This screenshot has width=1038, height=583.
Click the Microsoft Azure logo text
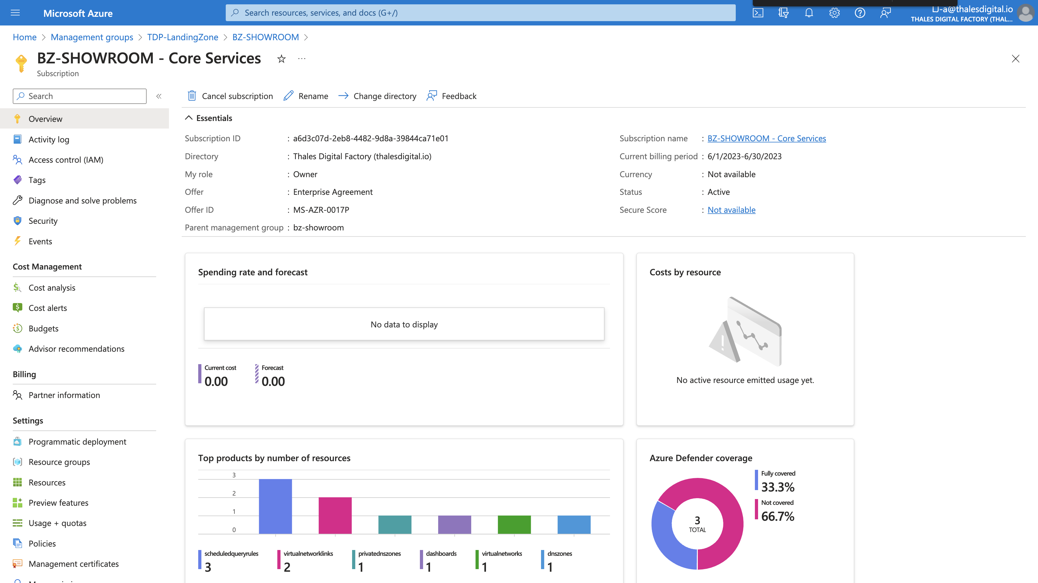tap(78, 13)
